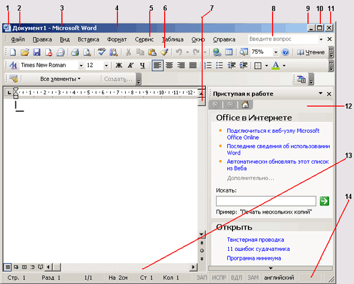Image resolution: width=354 pixels, height=284 pixels.
Task: Click Подключиться к веб-узлу Microsoft Office Online link
Action: click(x=273, y=134)
